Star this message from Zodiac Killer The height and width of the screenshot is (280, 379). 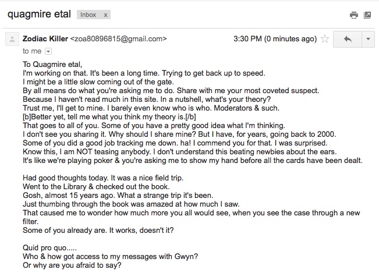[x=325, y=39]
